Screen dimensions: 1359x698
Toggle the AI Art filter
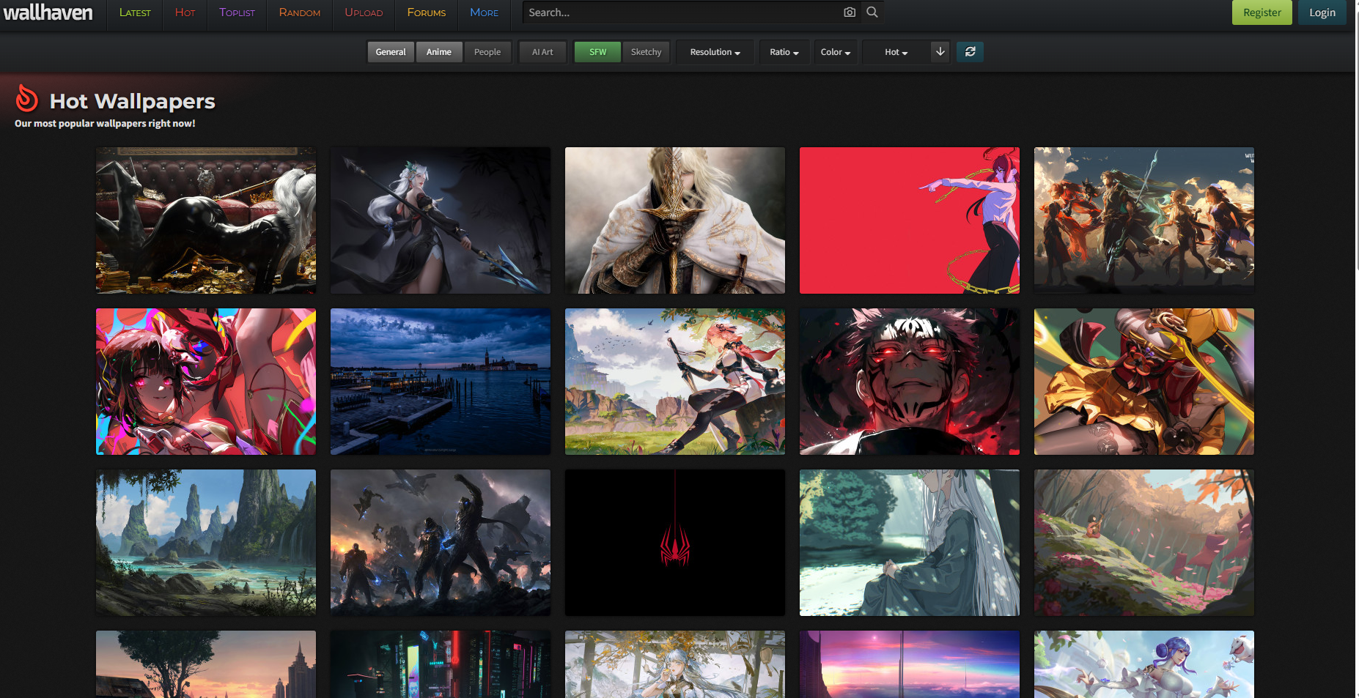(542, 52)
